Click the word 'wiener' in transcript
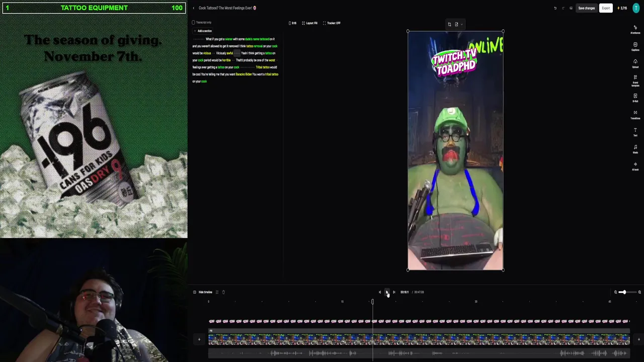Screen dimensions: 644x362 pyautogui.click(x=229, y=39)
